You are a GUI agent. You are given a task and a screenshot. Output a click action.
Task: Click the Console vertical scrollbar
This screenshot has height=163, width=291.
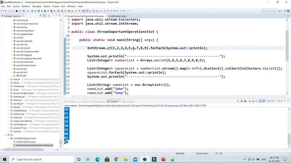pyautogui.click(x=289, y=139)
